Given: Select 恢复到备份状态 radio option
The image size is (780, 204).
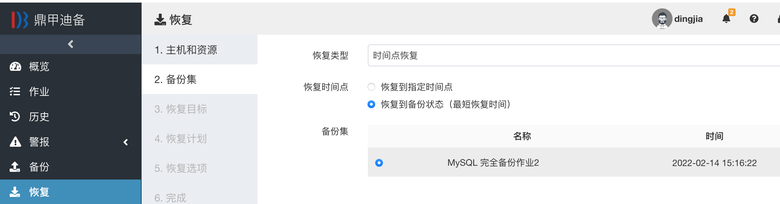Looking at the screenshot, I should [371, 104].
